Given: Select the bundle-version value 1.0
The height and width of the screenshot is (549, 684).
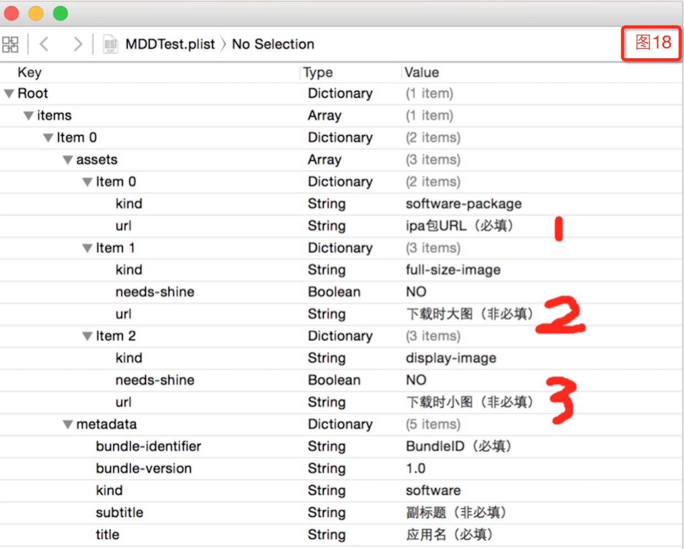Looking at the screenshot, I should tap(415, 468).
